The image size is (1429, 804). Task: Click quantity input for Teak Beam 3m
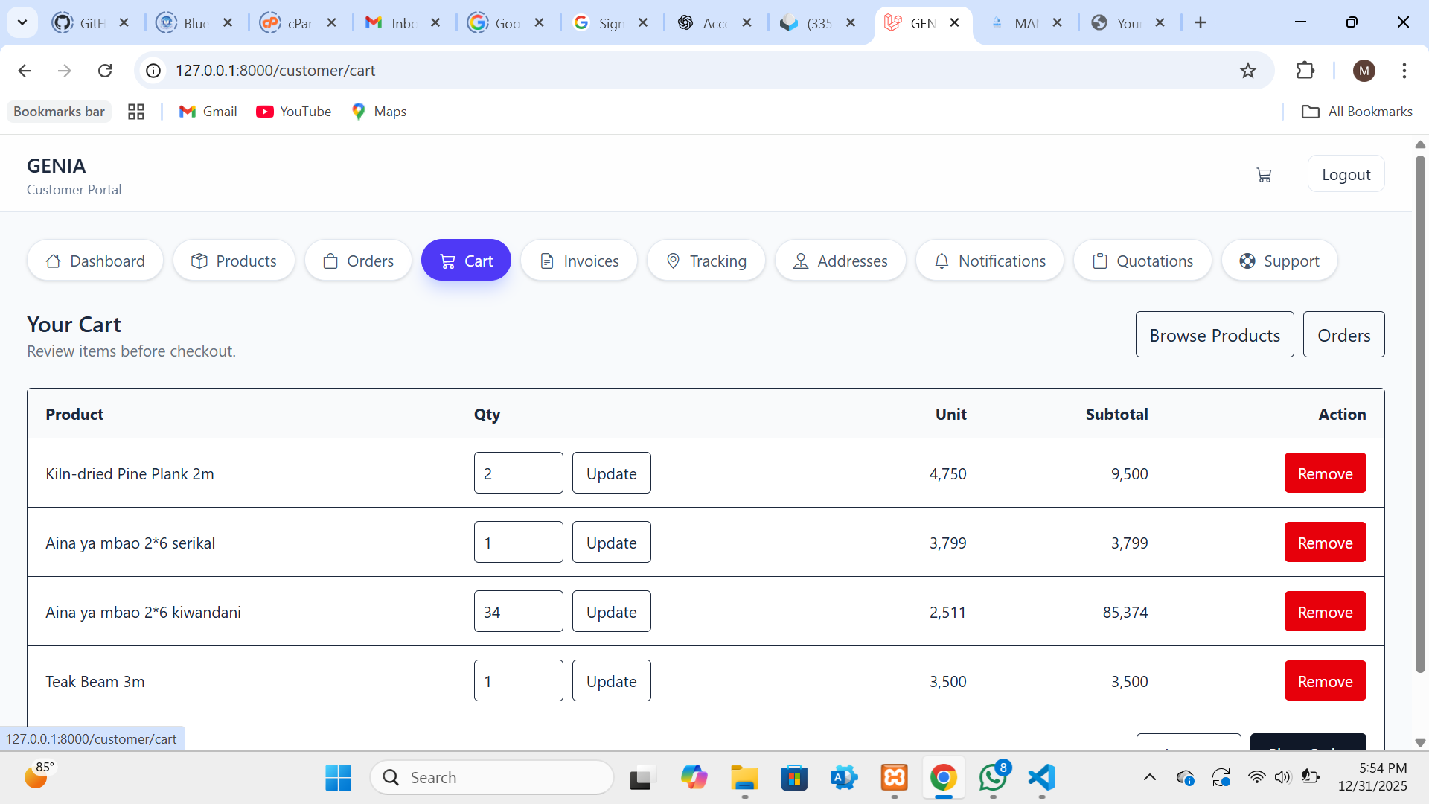[518, 680]
